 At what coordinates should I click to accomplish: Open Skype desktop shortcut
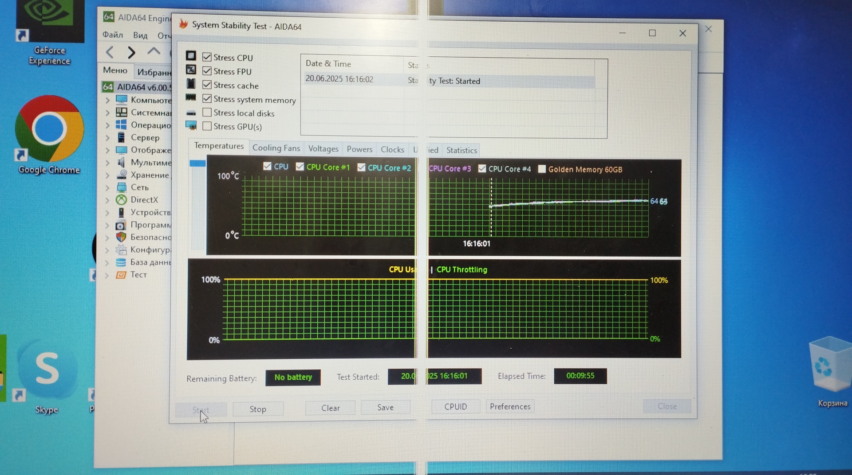[47, 370]
